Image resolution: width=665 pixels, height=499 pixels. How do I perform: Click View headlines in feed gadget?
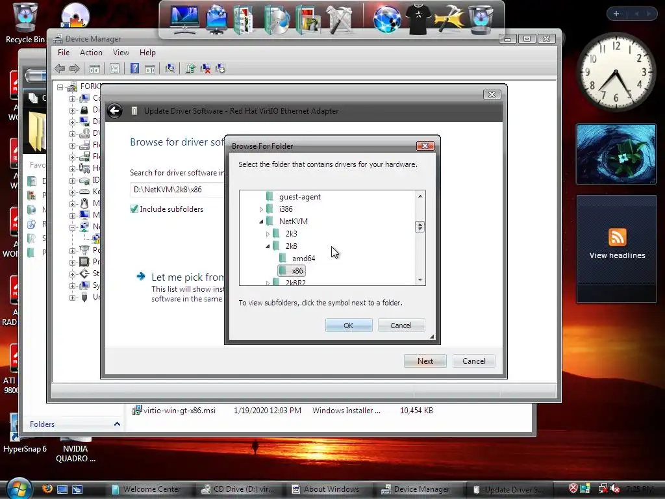tap(617, 255)
